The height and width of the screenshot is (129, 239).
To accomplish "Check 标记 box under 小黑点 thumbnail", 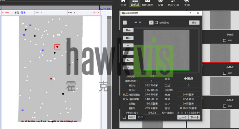I will 225,73.
